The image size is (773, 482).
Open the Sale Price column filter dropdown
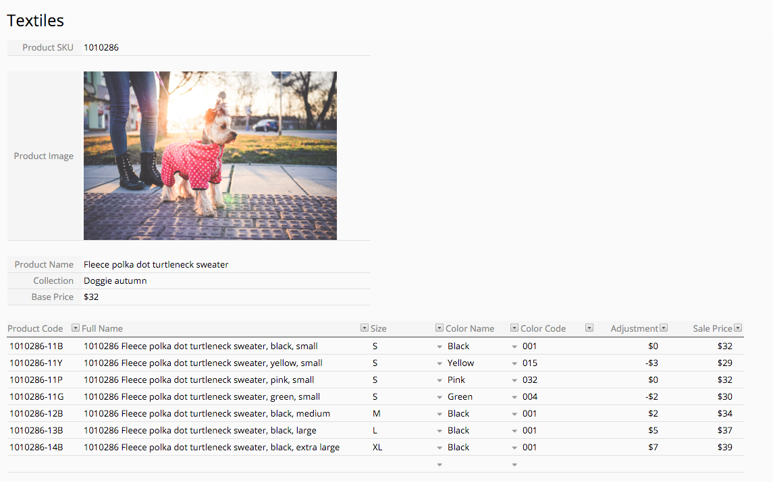(x=738, y=328)
